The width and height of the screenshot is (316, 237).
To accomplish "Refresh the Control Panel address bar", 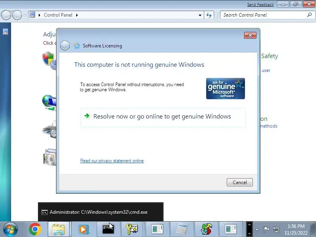I will [209, 15].
